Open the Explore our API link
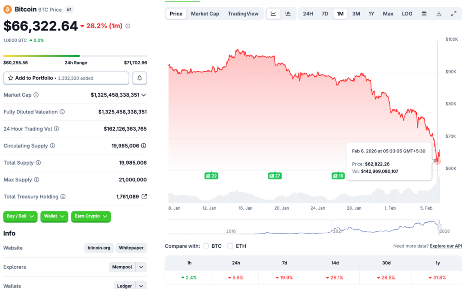Viewport: 465px width, 289px height. click(445, 245)
